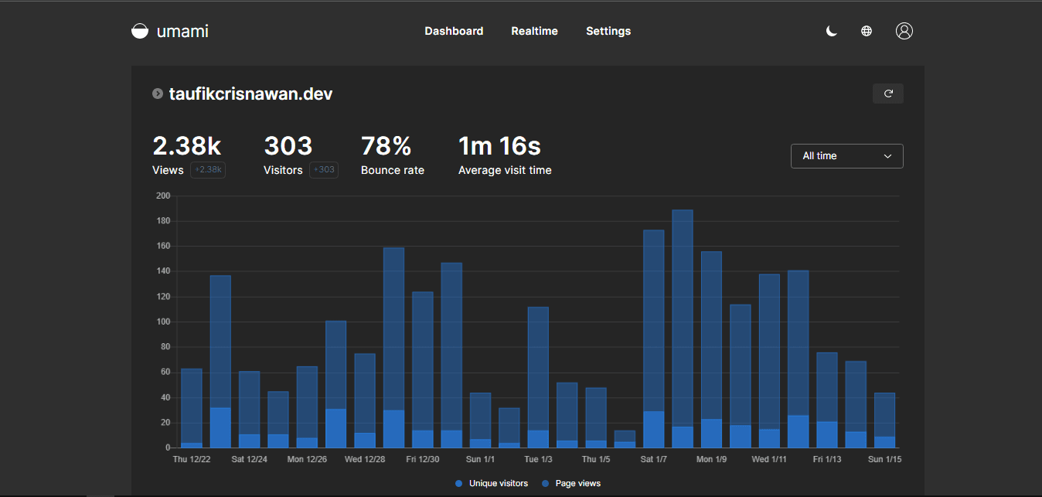Click the +303 visitors change badge
1042x497 pixels.
click(324, 170)
